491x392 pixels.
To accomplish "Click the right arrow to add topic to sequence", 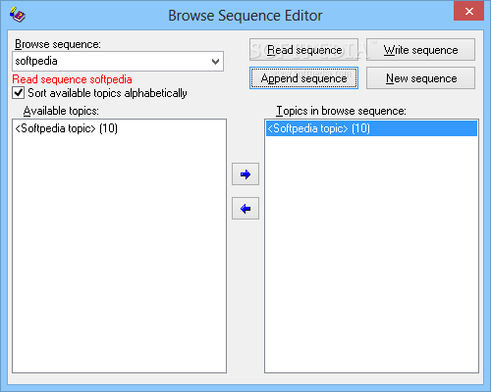I will click(x=245, y=174).
